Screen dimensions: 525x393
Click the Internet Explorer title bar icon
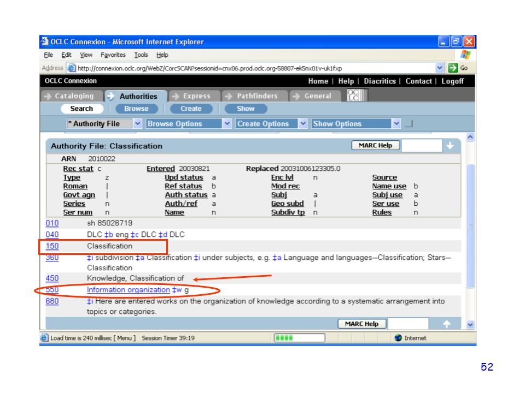pyautogui.click(x=44, y=41)
